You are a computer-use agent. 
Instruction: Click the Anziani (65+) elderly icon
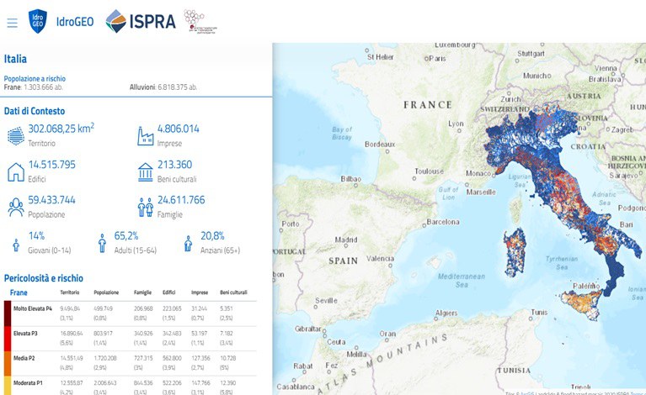[189, 244]
